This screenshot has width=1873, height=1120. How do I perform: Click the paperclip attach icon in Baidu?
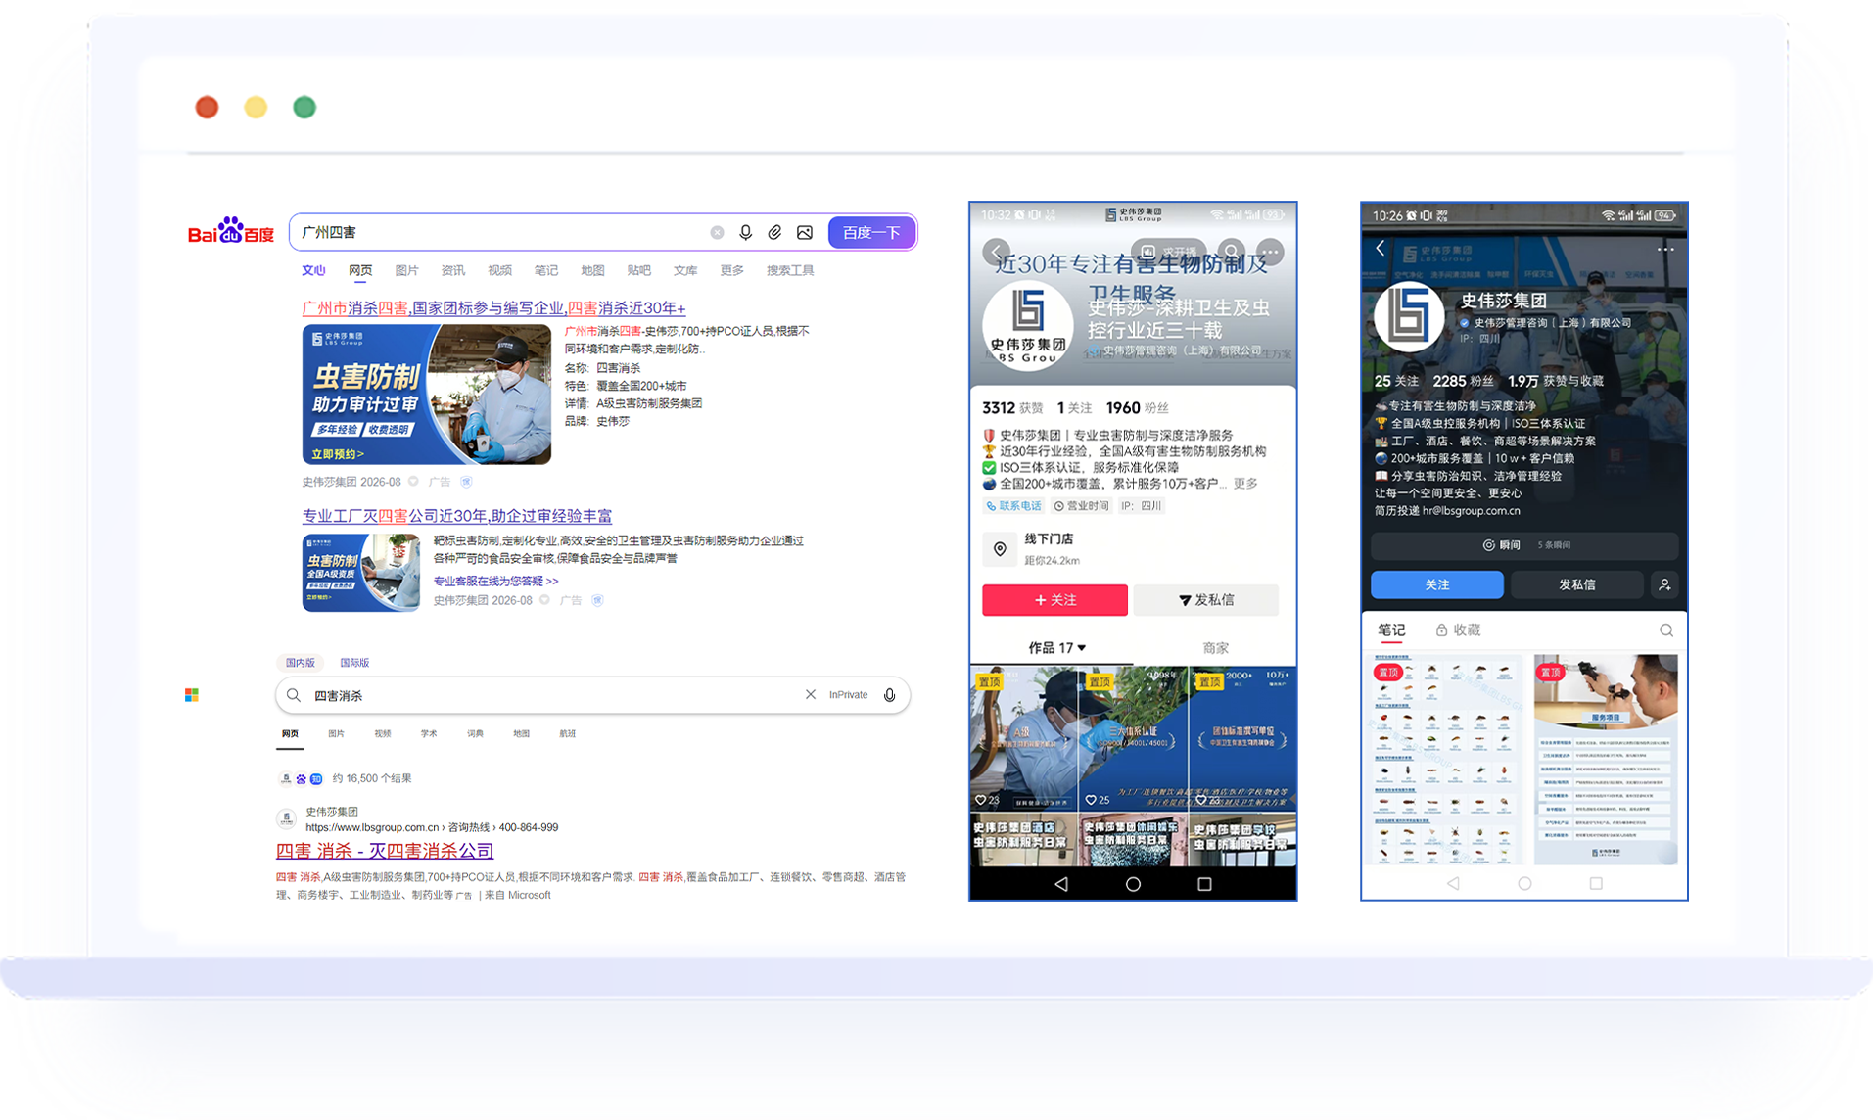[774, 233]
